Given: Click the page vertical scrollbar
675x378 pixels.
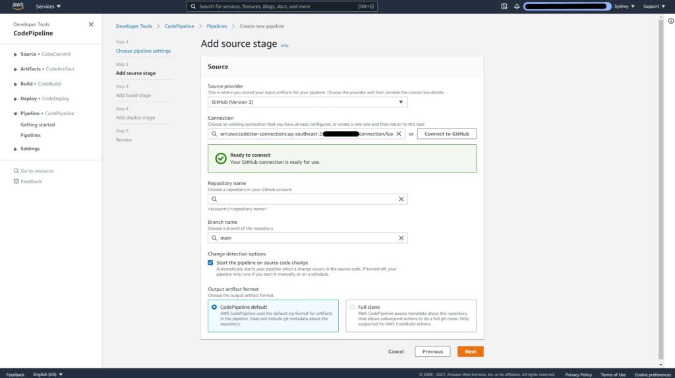Looking at the screenshot, I should tap(660, 189).
